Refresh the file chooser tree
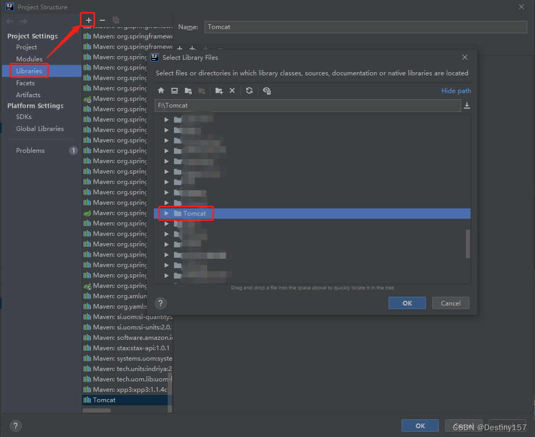Image resolution: width=535 pixels, height=437 pixels. pos(249,90)
